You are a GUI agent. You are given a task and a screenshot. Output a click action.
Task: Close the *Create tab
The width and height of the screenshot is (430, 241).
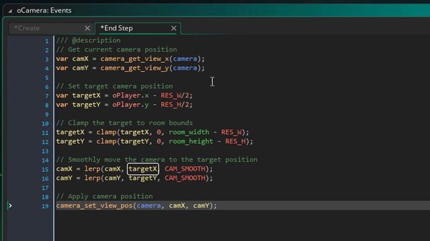87,28
